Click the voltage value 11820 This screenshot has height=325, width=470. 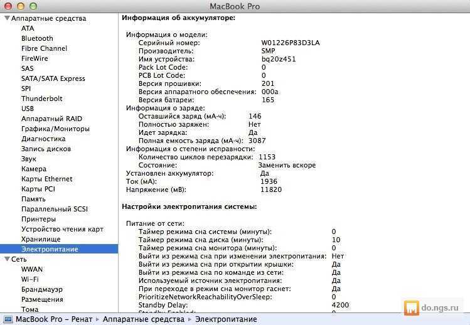pos(271,189)
